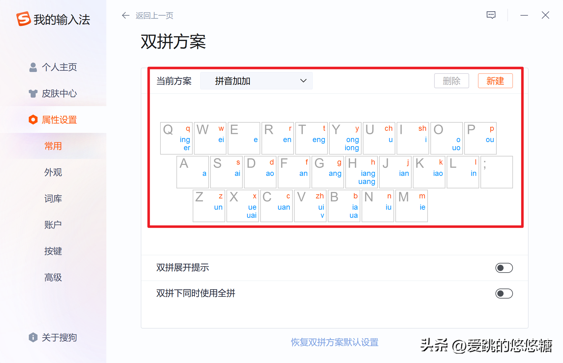Select the U key (ch)
Image resolution: width=563 pixels, height=363 pixels.
click(379, 138)
